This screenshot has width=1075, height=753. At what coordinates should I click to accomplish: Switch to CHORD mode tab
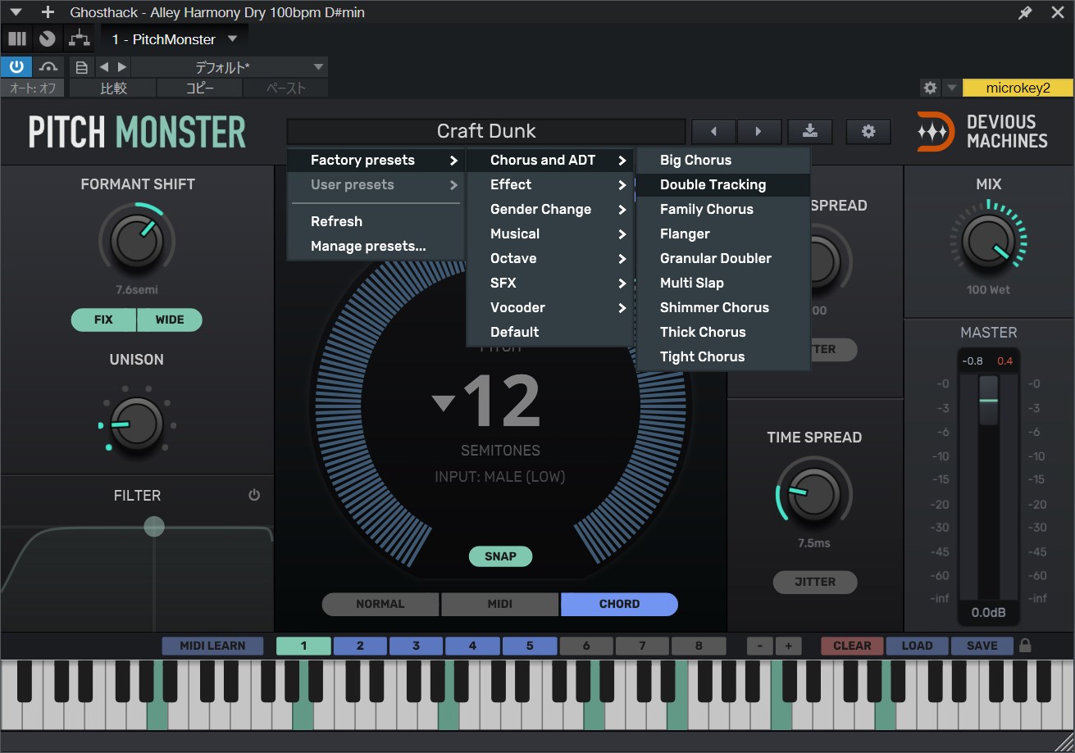(x=619, y=604)
